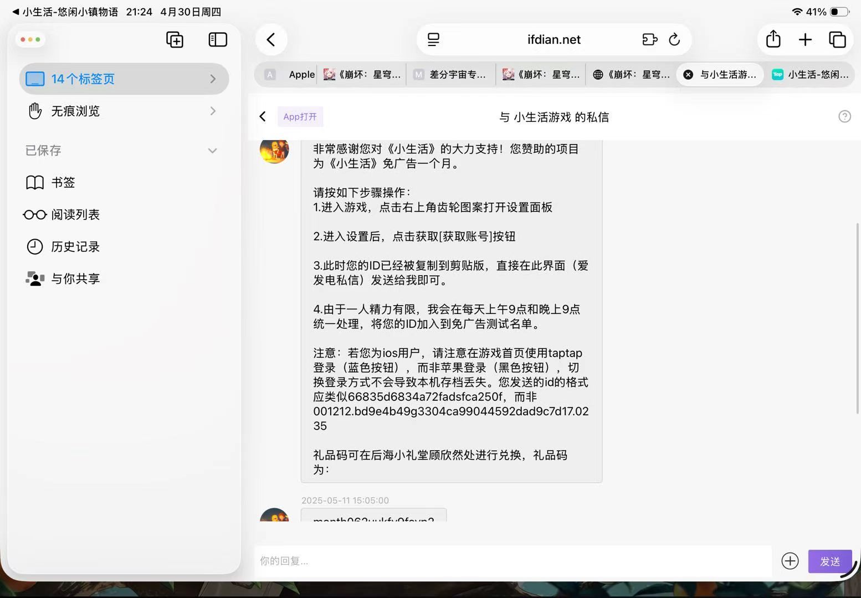Click the App打开 button
Screen dimensions: 861x598
click(x=300, y=117)
